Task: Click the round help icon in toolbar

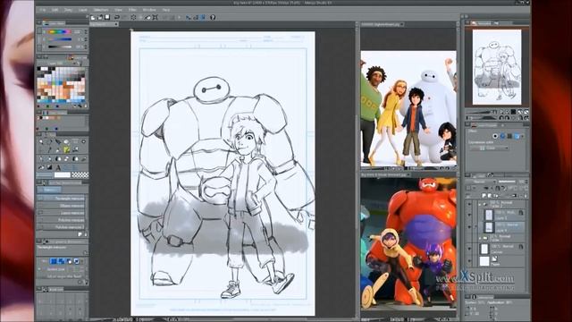Action: tap(213, 17)
